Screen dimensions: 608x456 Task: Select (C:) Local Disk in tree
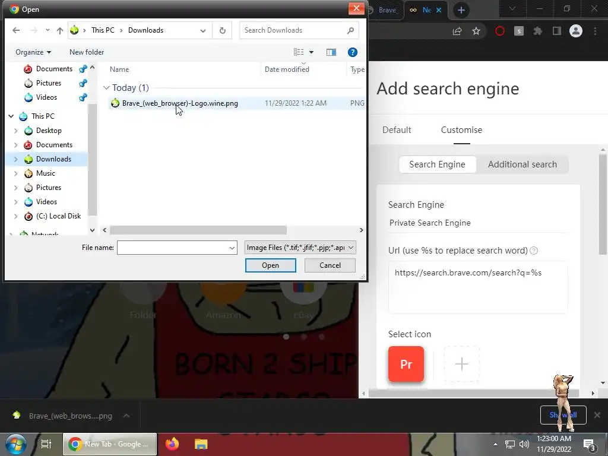pyautogui.click(x=58, y=216)
